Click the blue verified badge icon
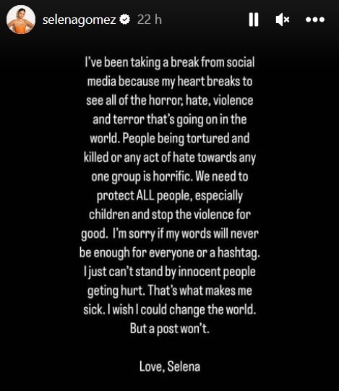339x391 pixels. [x=125, y=20]
